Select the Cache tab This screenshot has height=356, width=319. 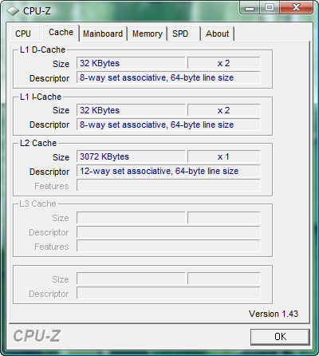click(x=61, y=33)
